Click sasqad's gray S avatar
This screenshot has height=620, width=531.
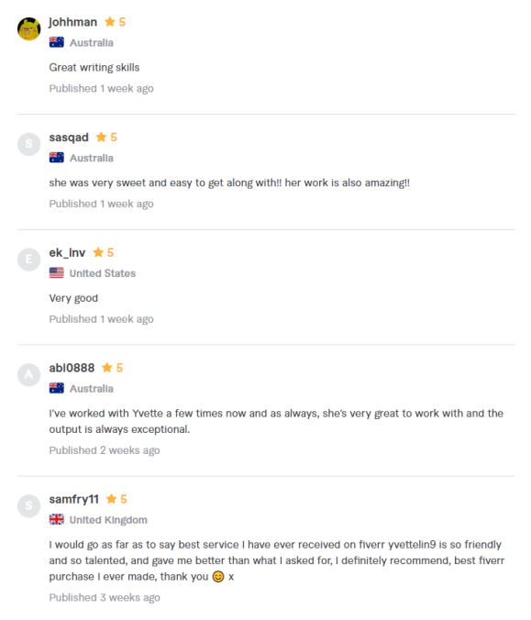pos(28,144)
